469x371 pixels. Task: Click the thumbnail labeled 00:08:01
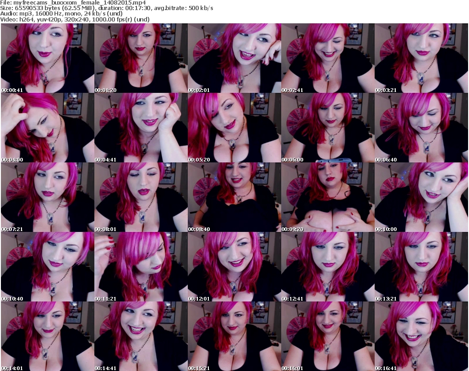[x=141, y=198]
